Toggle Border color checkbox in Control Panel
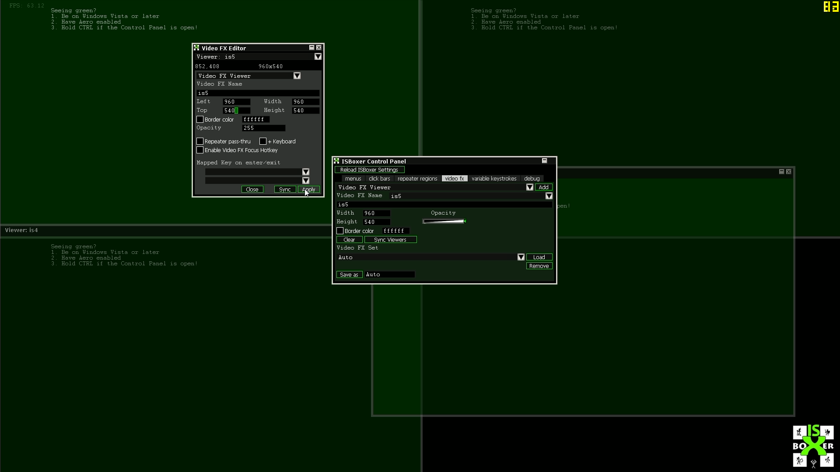 point(340,231)
